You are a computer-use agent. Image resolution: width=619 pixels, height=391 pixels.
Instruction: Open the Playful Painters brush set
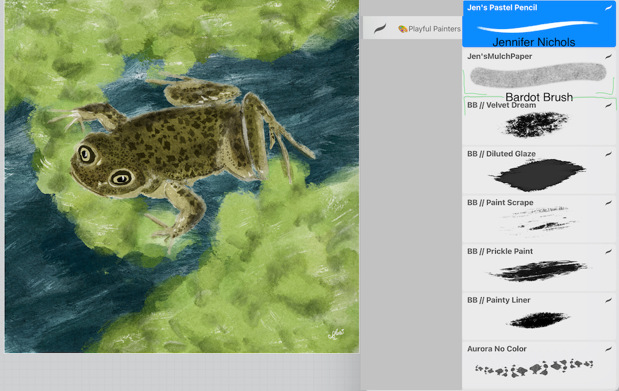(x=434, y=29)
